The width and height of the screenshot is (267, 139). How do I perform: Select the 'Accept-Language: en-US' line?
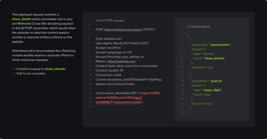[x=114, y=52]
